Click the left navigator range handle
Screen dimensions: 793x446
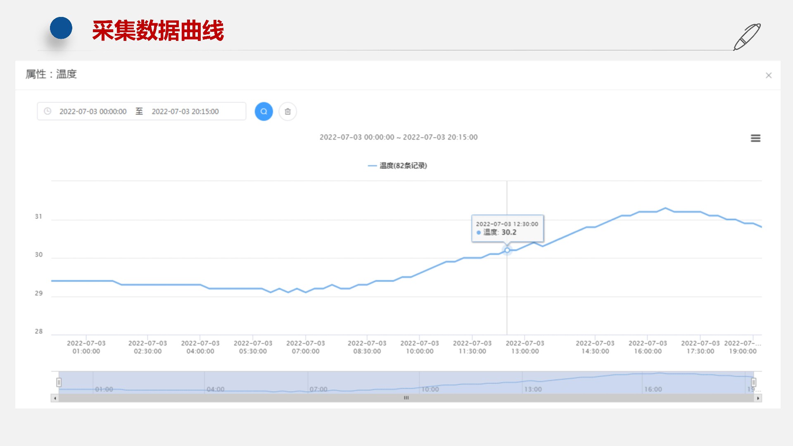coord(59,382)
